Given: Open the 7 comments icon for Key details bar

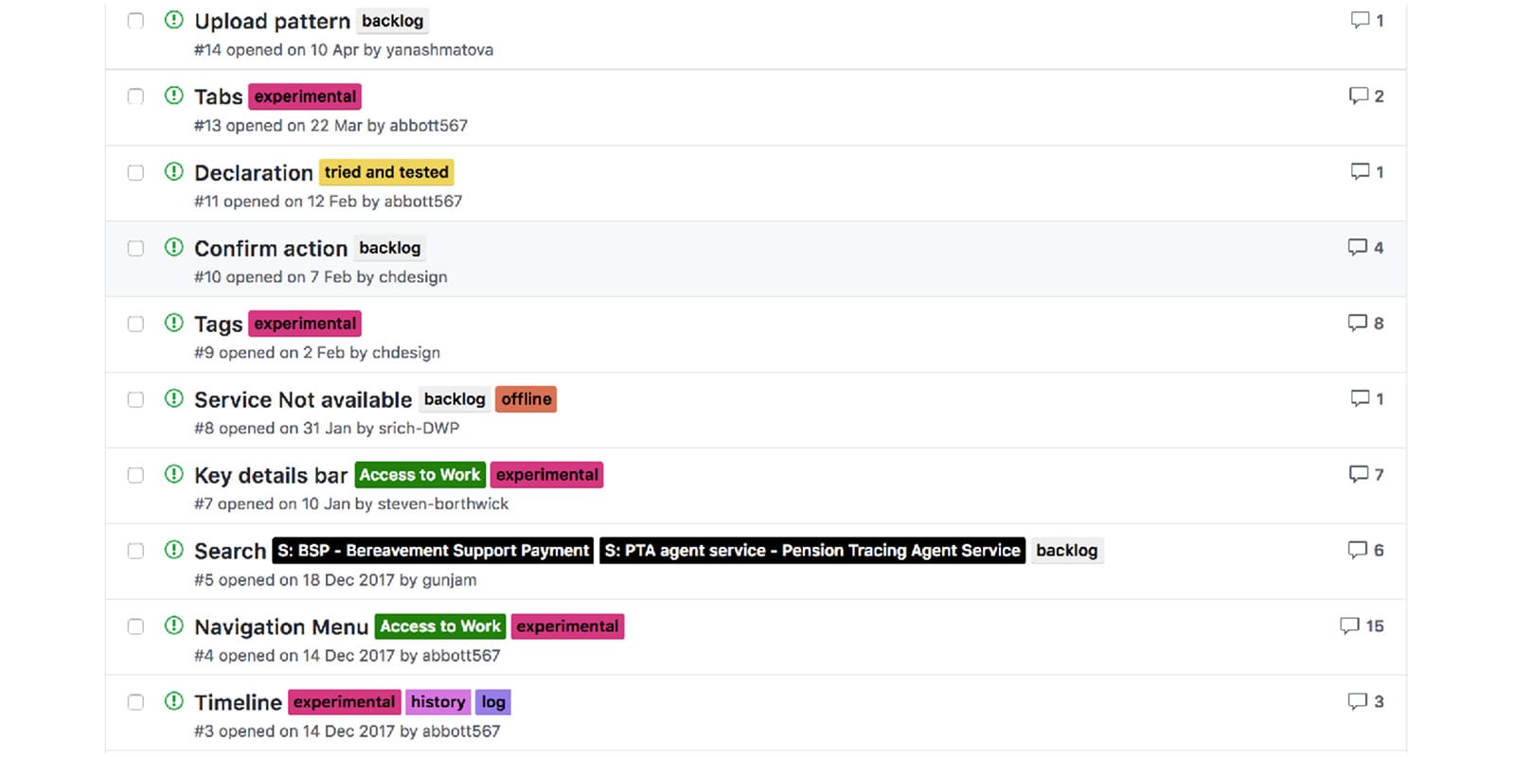Looking at the screenshot, I should tap(1359, 474).
